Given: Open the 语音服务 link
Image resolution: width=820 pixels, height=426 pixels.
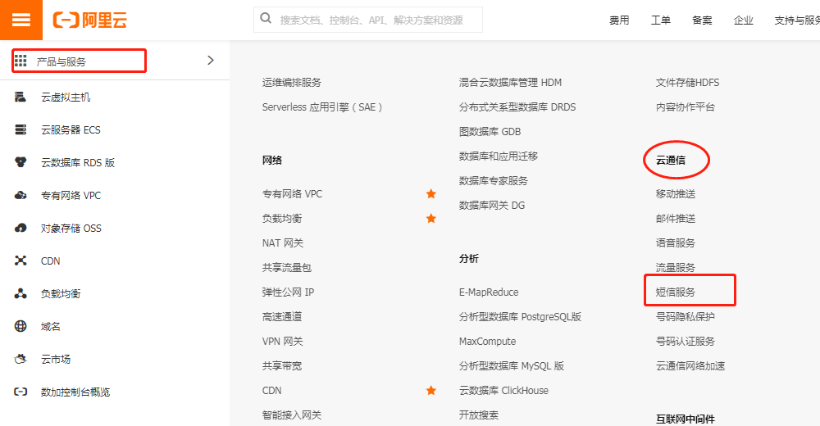Looking at the screenshot, I should point(676,243).
